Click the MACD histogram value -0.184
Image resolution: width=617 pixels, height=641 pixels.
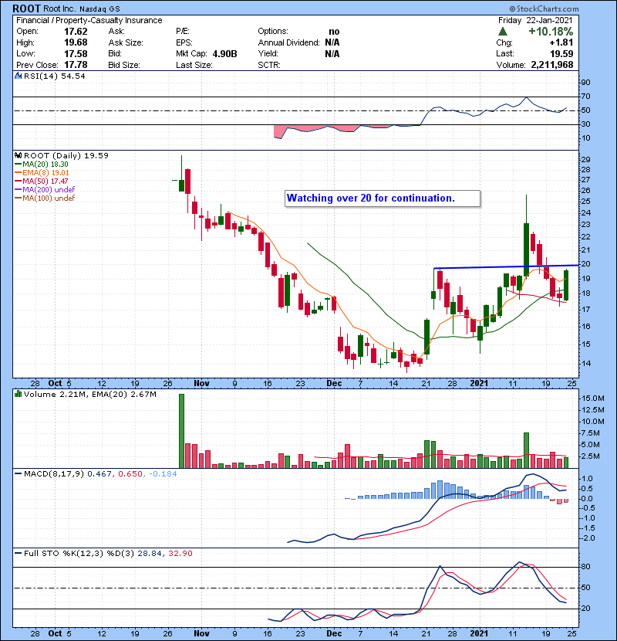(163, 474)
